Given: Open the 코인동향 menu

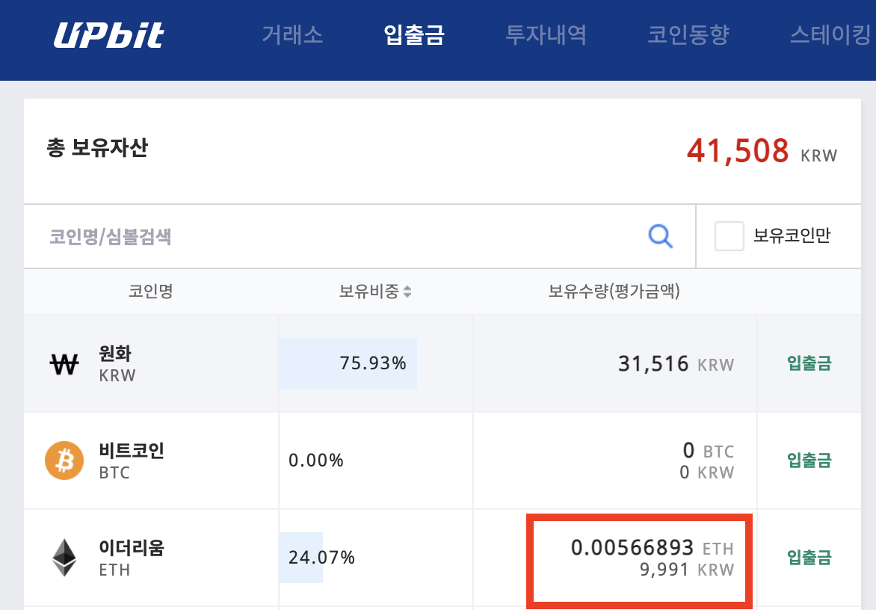Looking at the screenshot, I should (x=688, y=34).
